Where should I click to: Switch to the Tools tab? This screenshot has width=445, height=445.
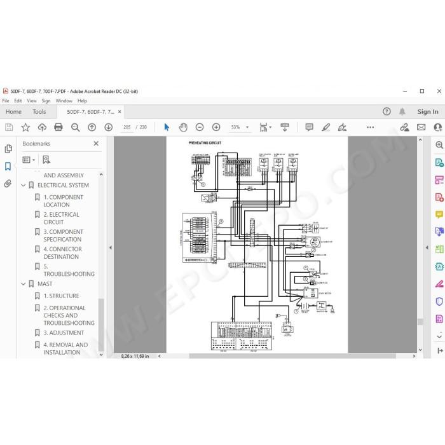pos(39,112)
